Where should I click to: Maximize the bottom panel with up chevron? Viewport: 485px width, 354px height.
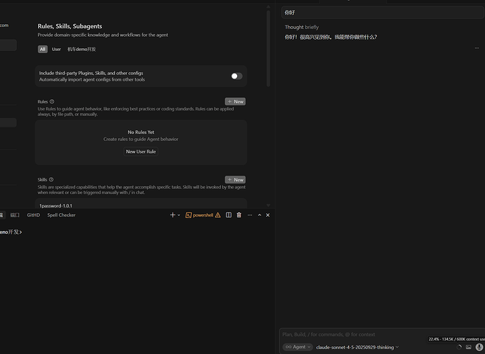tap(260, 215)
